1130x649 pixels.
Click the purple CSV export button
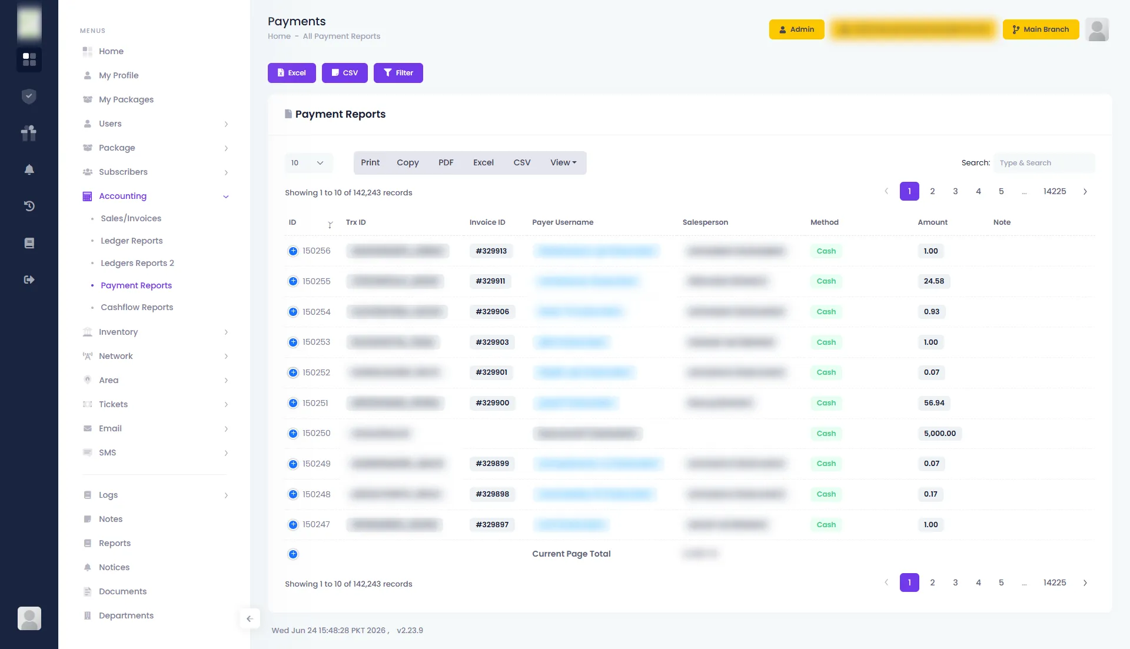(x=344, y=73)
